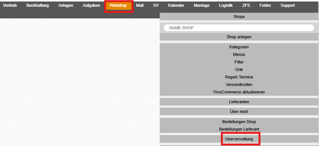This screenshot has height=146, width=319.
Task: Open Bestellungen Lieferant
Action: (239, 129)
